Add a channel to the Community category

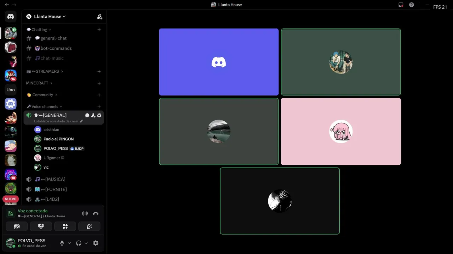[99, 95]
